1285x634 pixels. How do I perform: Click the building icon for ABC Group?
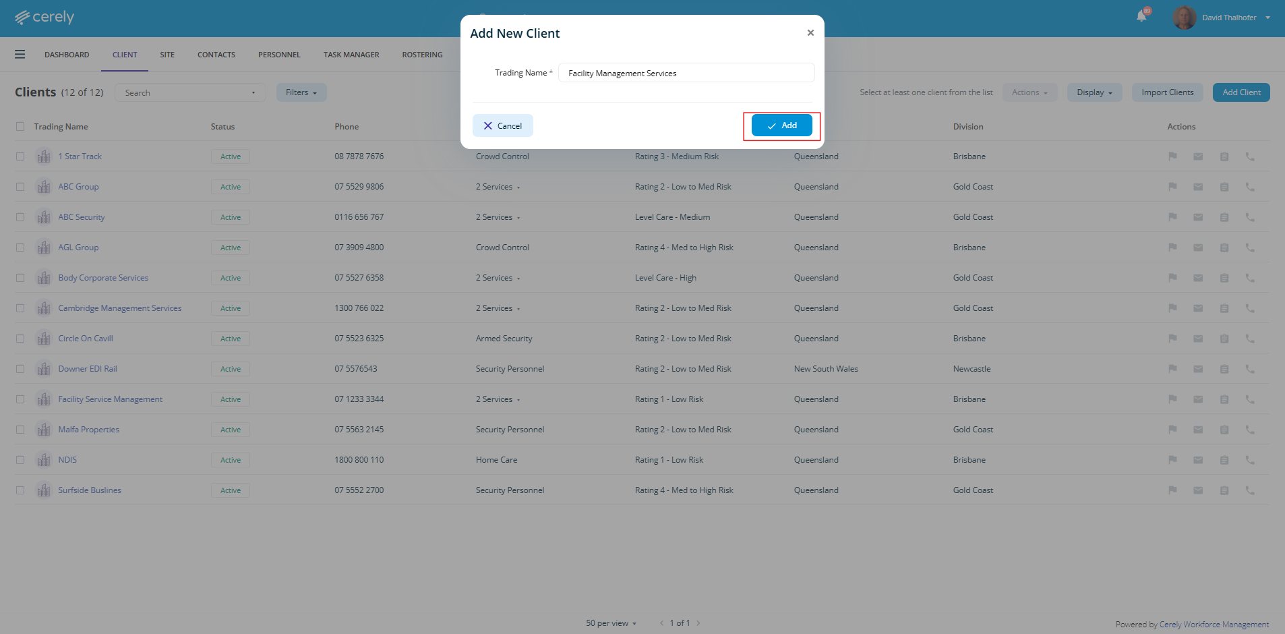coord(44,187)
